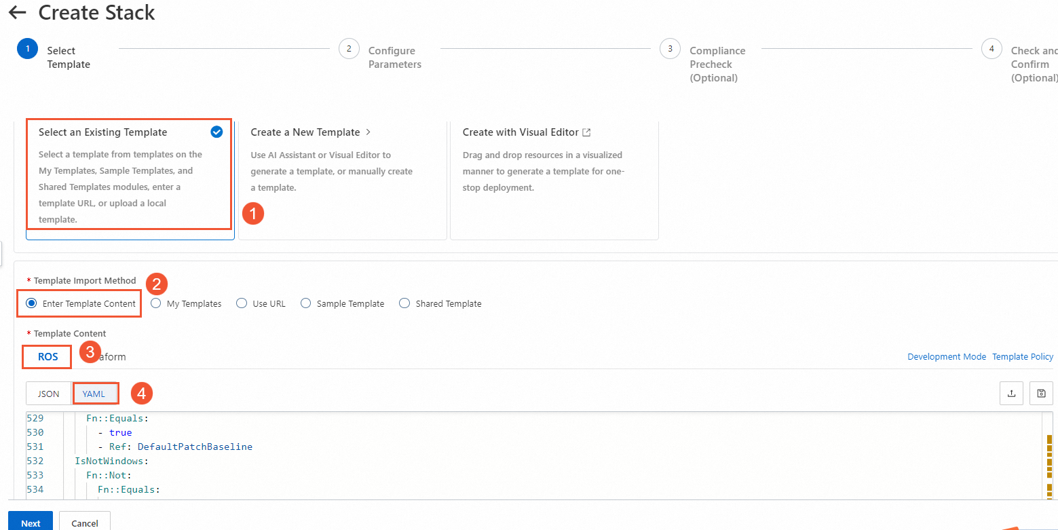Image resolution: width=1058 pixels, height=530 pixels.
Task: Click the upload template icon button
Action: [1011, 393]
